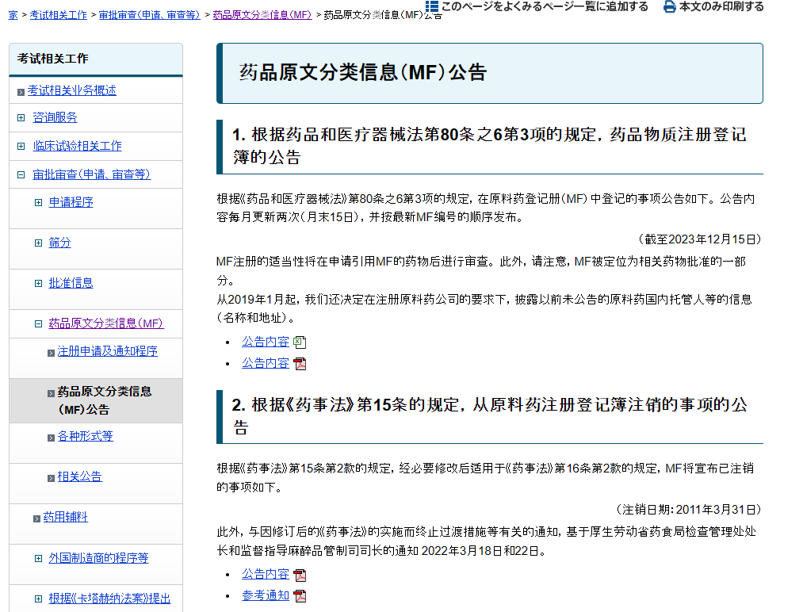
Task: Go to 药品原文分类信息(MF) in sidebar
Action: [106, 324]
